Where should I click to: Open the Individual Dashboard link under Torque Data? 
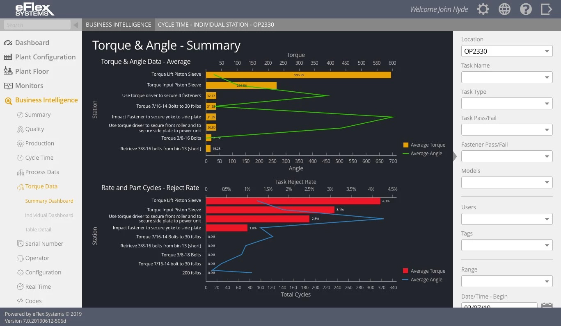coord(49,215)
